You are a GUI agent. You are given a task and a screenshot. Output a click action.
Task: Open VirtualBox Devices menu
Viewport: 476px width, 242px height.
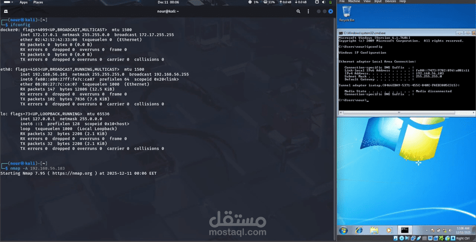(390, 1)
